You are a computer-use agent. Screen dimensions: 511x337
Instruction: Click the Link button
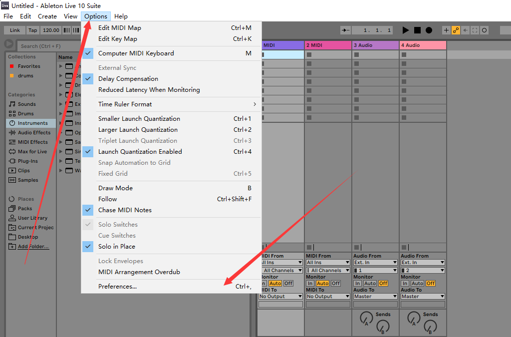point(14,30)
